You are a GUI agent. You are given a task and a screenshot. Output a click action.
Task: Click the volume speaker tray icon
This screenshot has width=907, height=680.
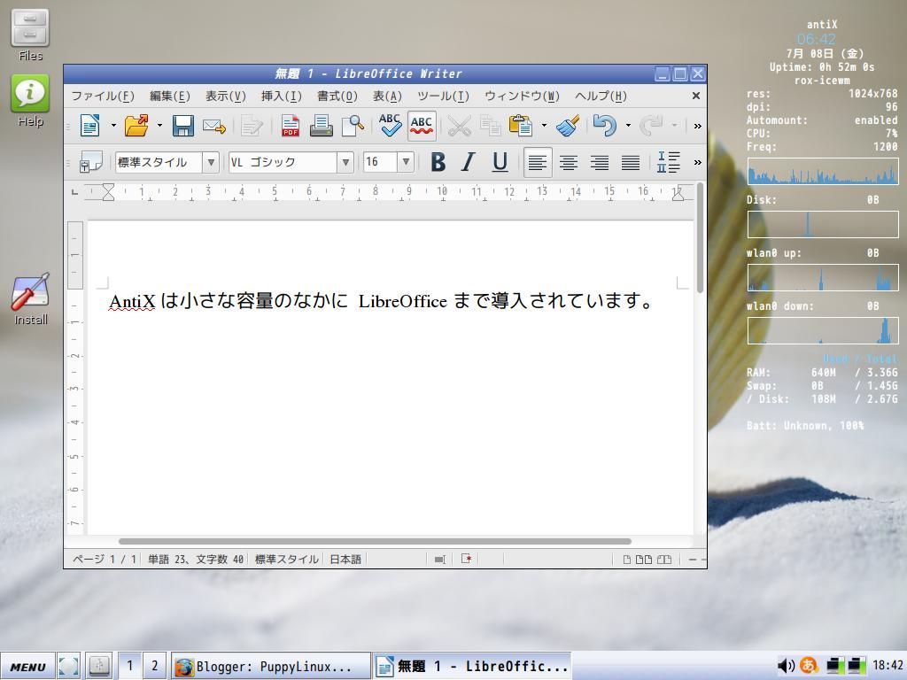click(786, 666)
